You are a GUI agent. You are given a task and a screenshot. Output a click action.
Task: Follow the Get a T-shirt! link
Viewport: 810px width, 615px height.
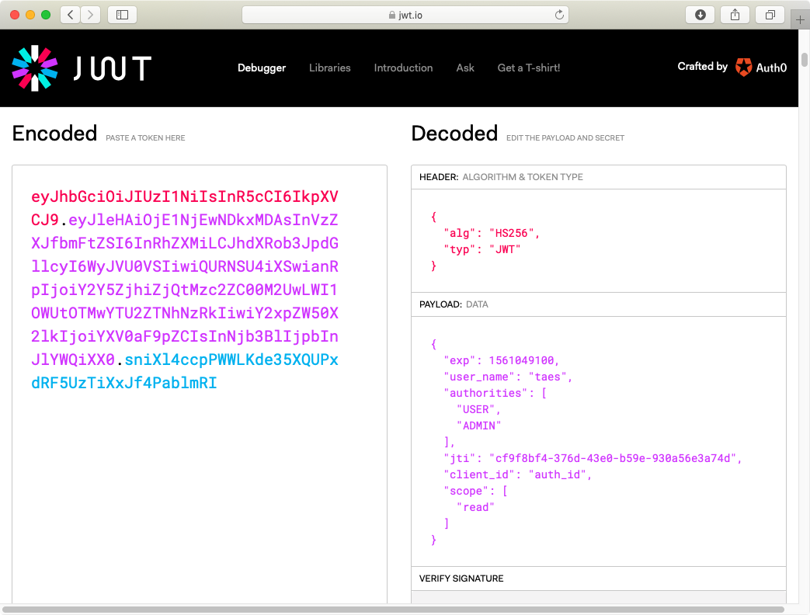click(528, 68)
